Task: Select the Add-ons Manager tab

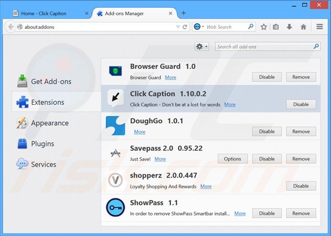Action: [x=135, y=13]
